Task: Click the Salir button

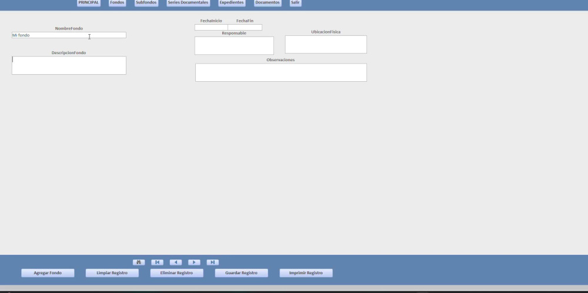Action: (295, 2)
